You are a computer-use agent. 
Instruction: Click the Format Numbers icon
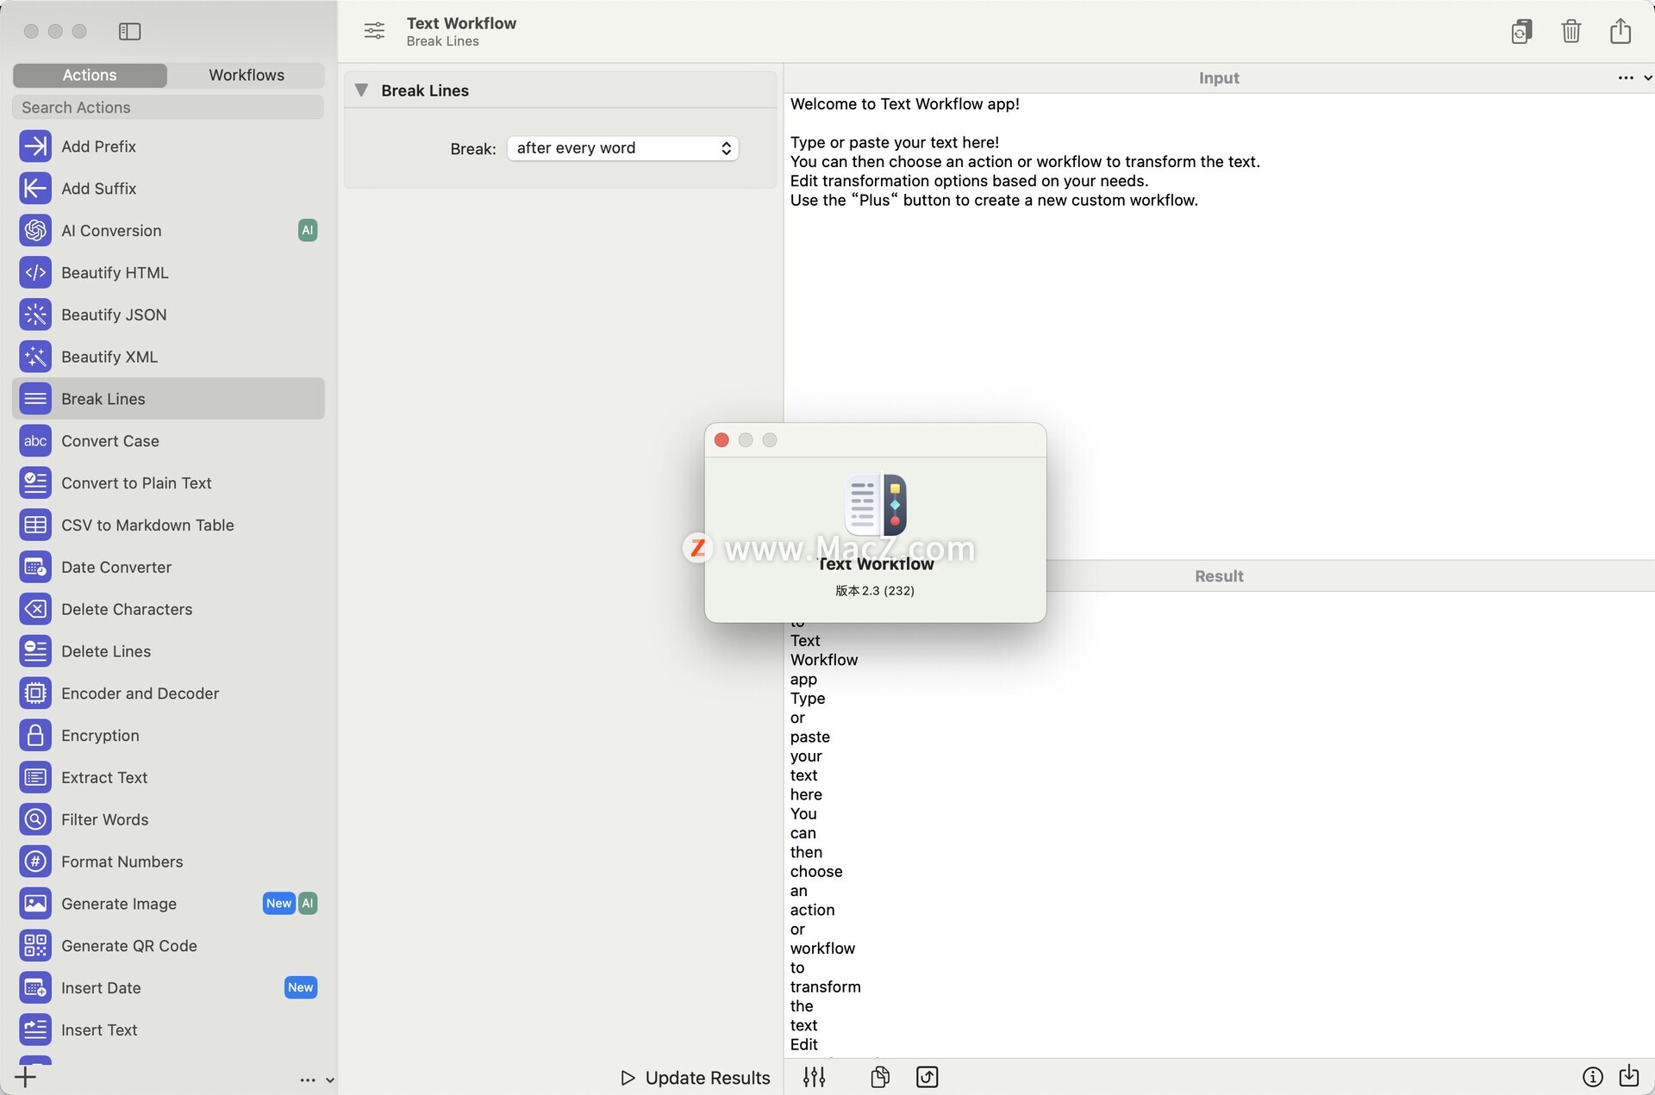click(x=35, y=862)
